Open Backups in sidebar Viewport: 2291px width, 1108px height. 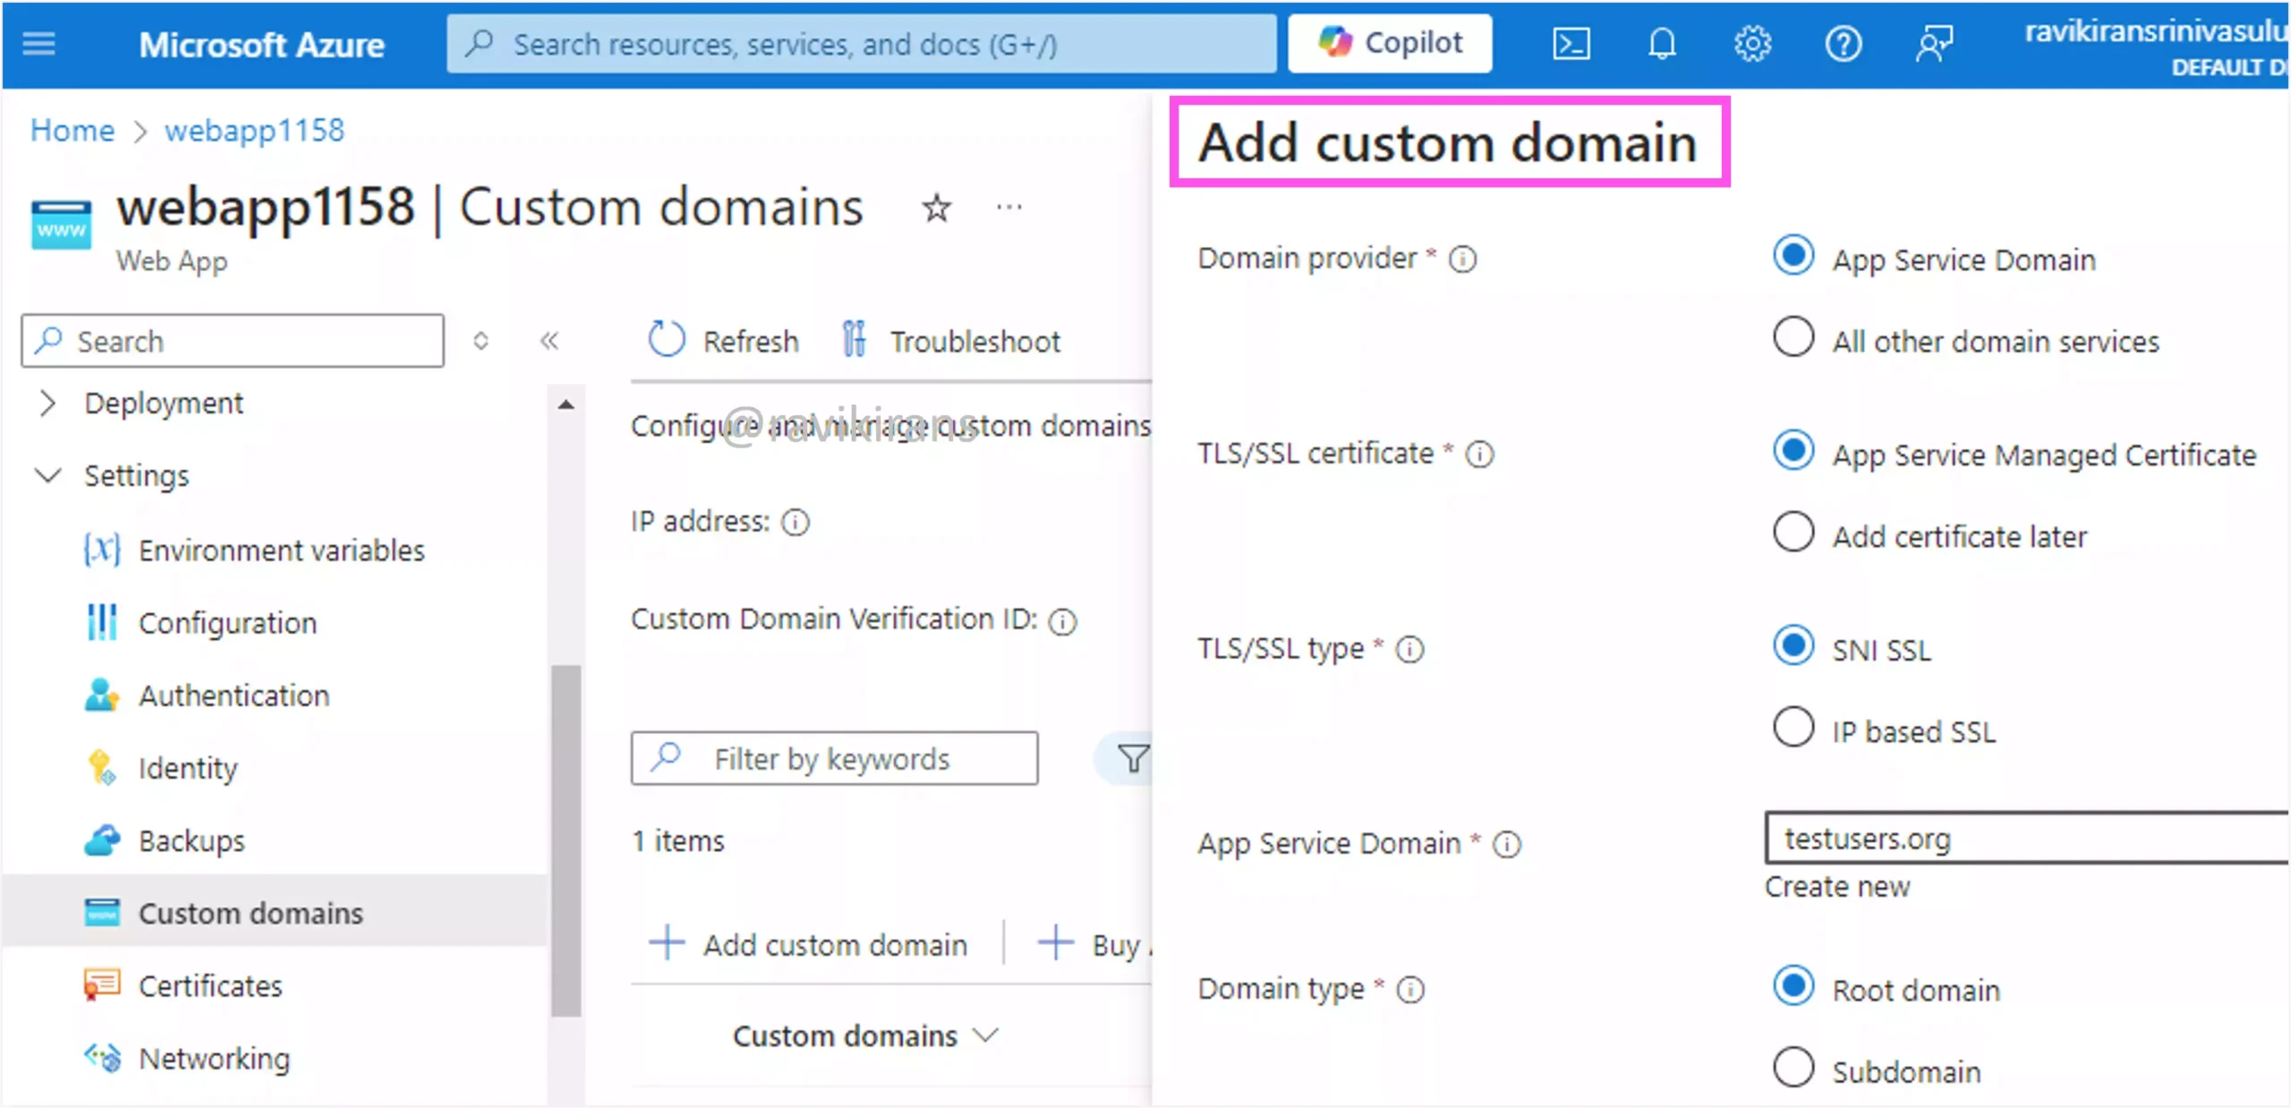pyautogui.click(x=165, y=840)
